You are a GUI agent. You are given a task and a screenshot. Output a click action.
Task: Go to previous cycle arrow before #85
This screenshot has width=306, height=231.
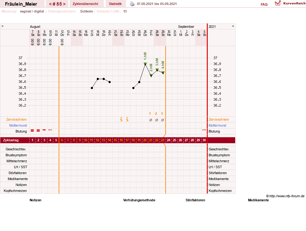pos(50,4)
